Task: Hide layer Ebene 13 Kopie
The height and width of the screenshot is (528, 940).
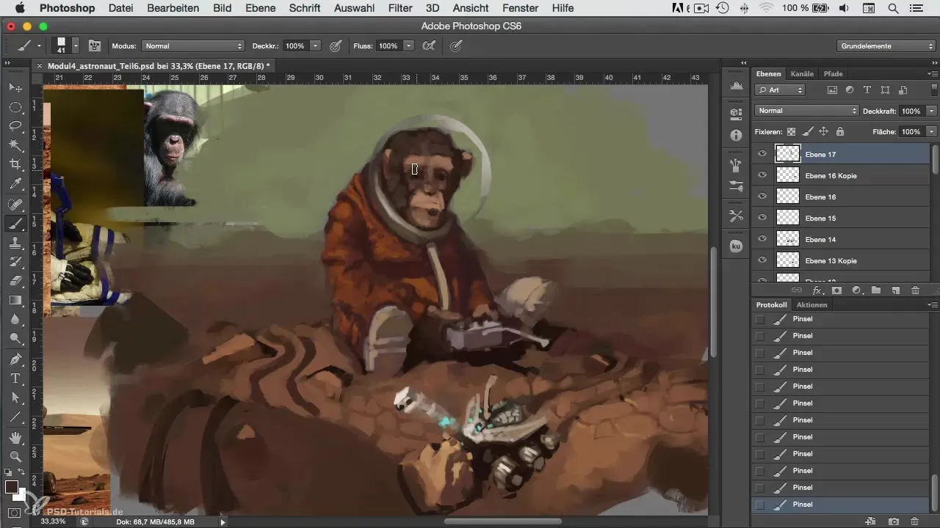Action: 762,260
